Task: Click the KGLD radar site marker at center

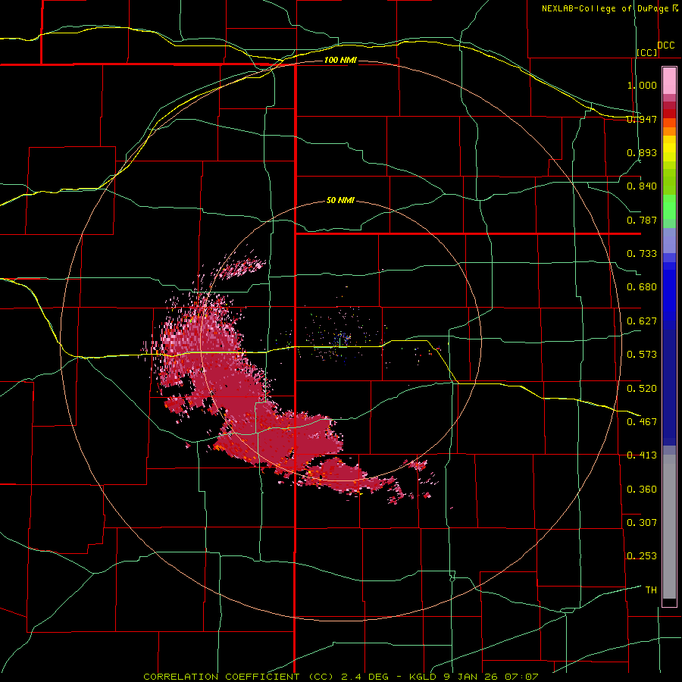Action: (339, 342)
